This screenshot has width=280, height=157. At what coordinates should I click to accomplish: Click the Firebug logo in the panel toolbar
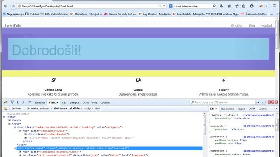[6, 102]
